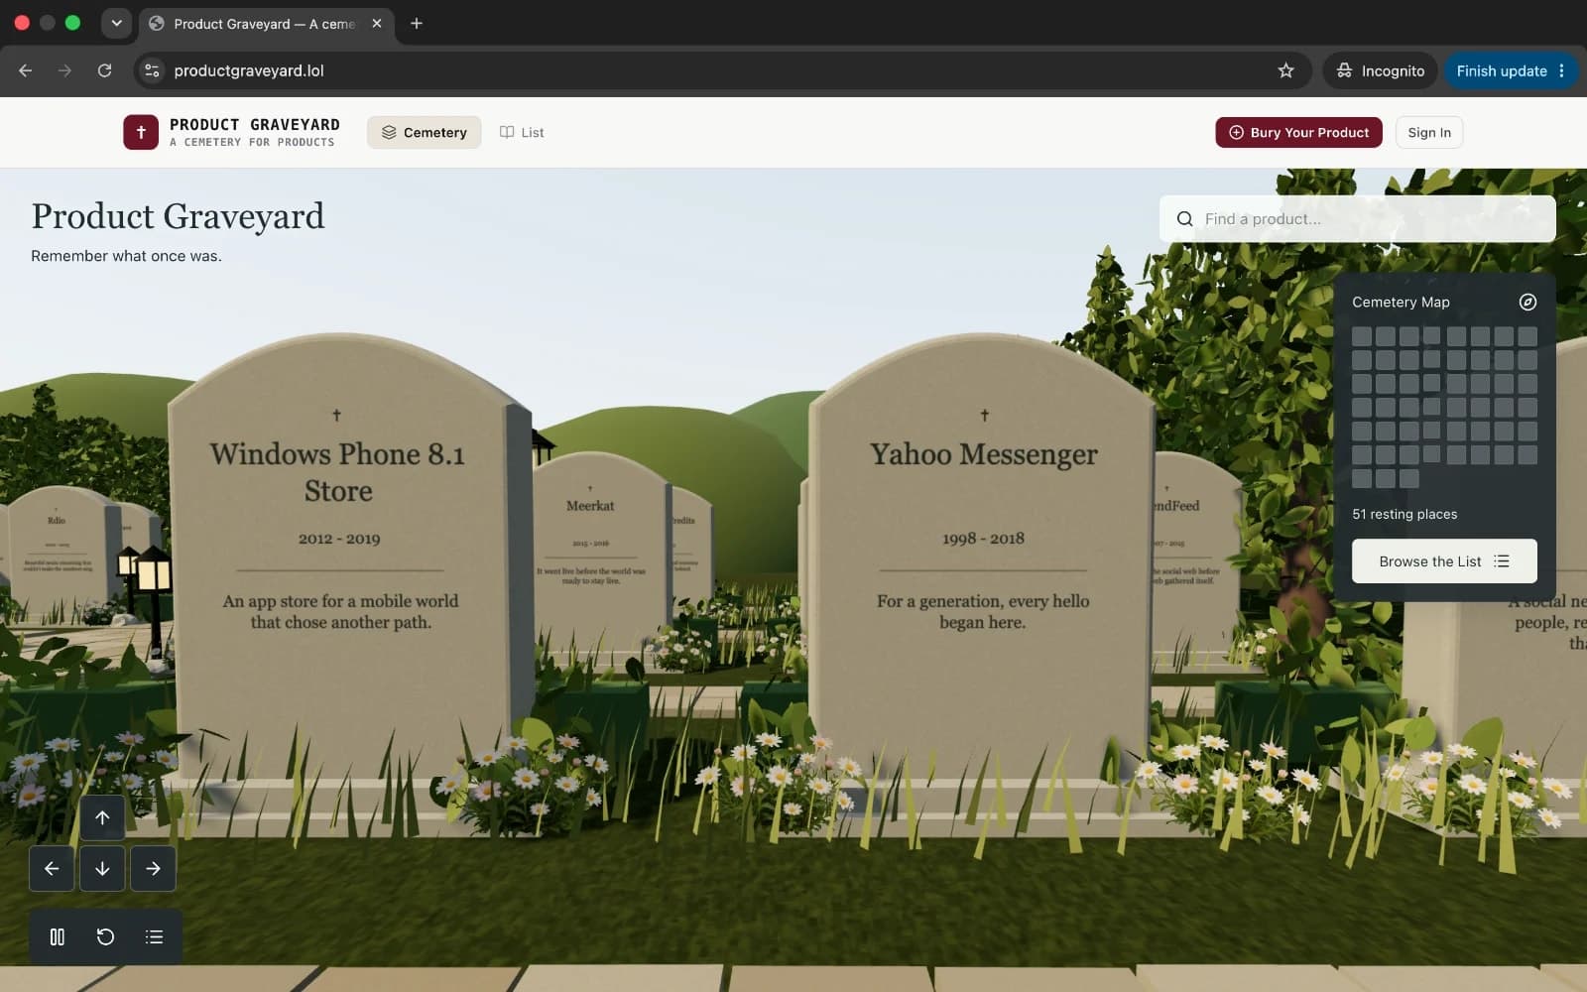This screenshot has width=1587, height=992.
Task: Reload the page in the browser
Action: pyautogui.click(x=104, y=70)
